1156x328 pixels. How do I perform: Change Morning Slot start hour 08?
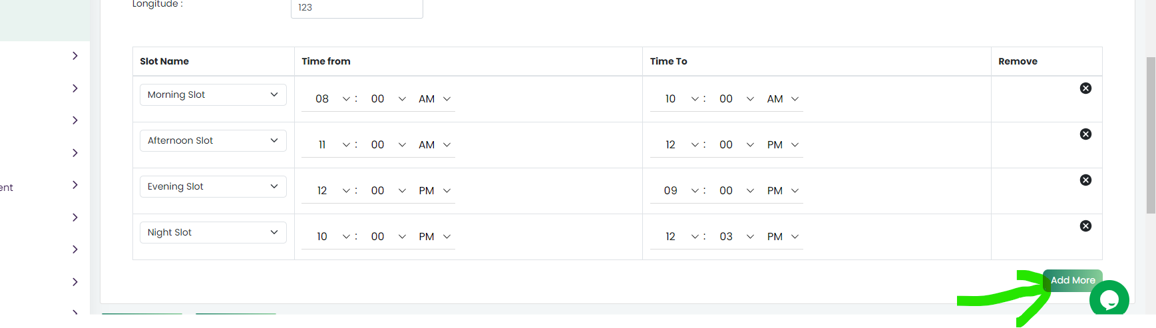[x=329, y=98]
